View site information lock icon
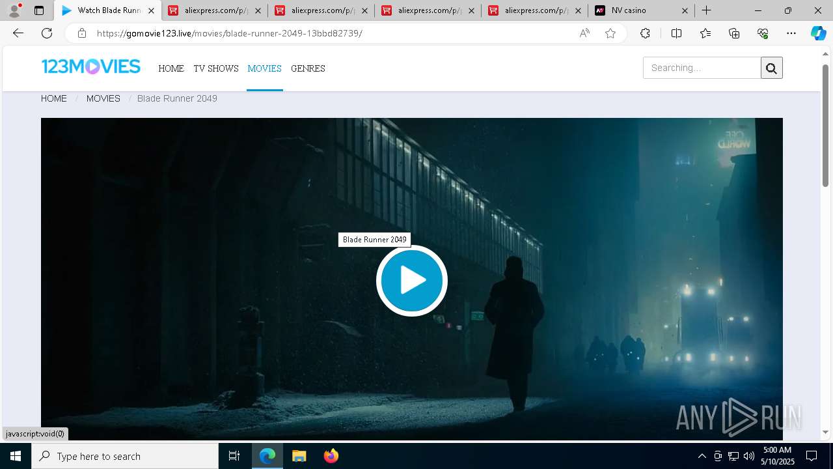Image resolution: width=833 pixels, height=469 pixels. point(81,33)
